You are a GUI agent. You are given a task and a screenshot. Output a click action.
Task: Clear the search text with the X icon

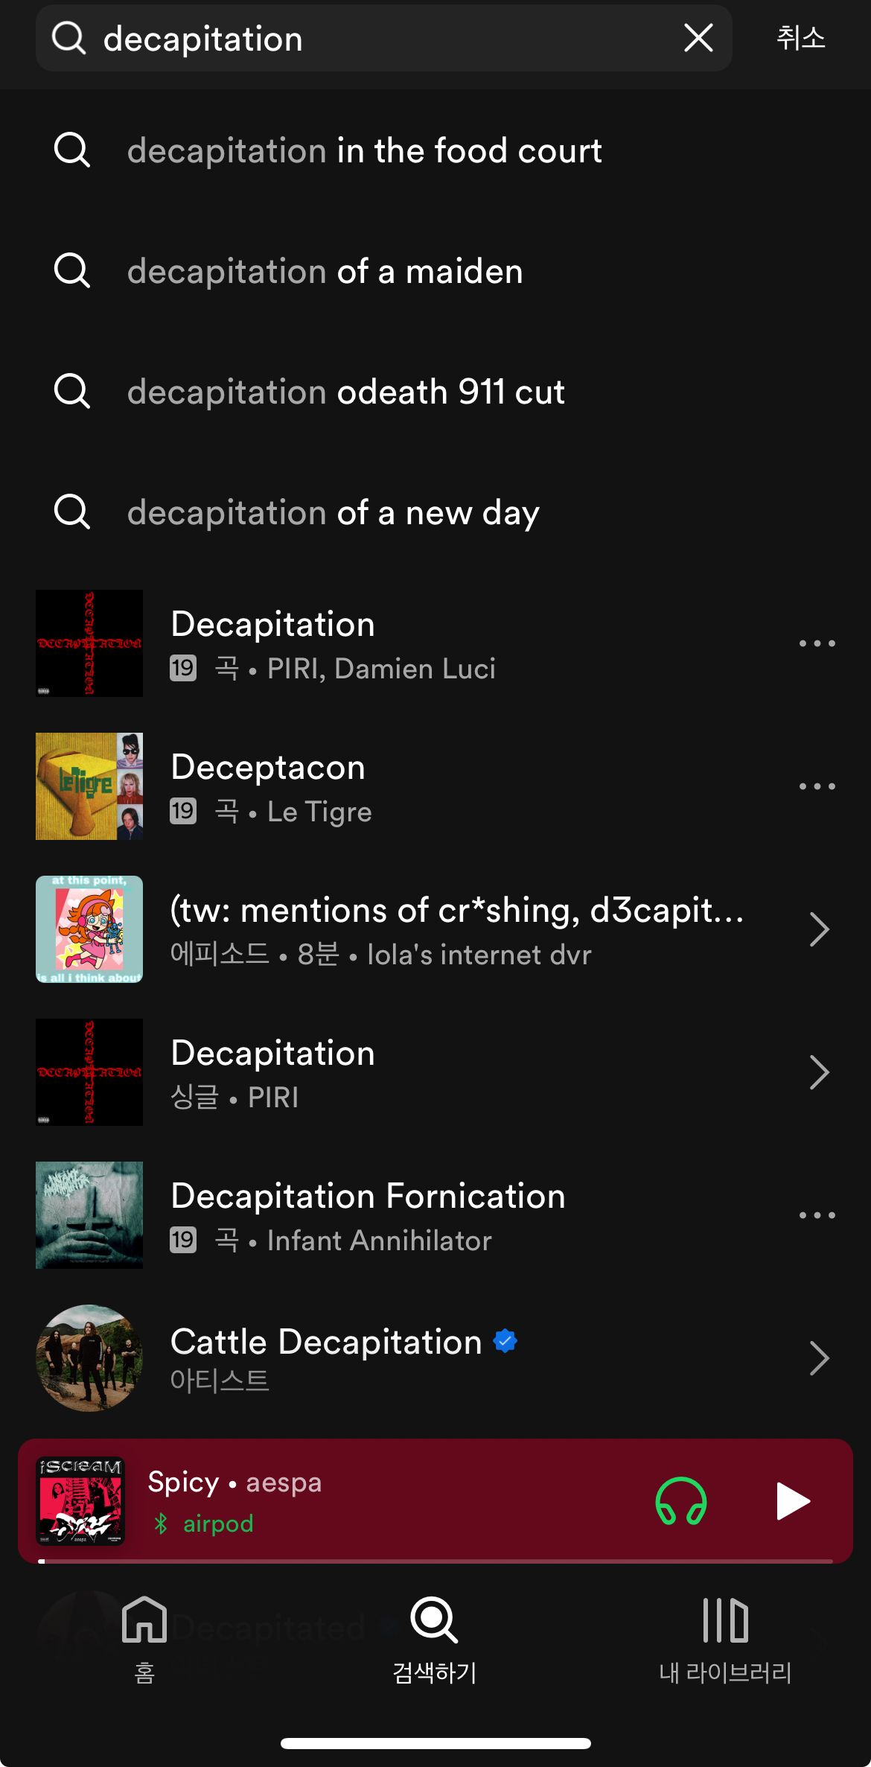pyautogui.click(x=698, y=38)
